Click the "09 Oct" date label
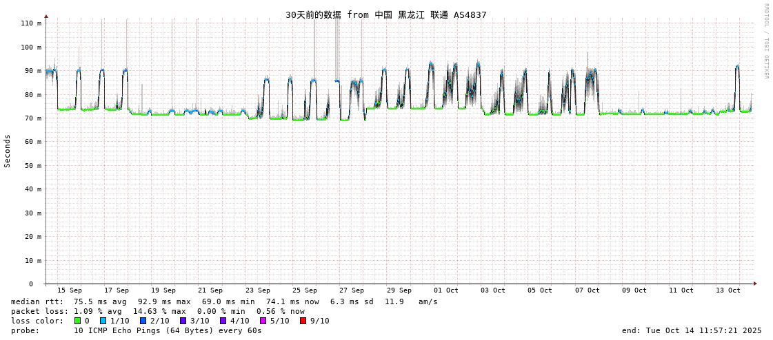Image resolution: width=773 pixels, height=340 pixels. 634,290
